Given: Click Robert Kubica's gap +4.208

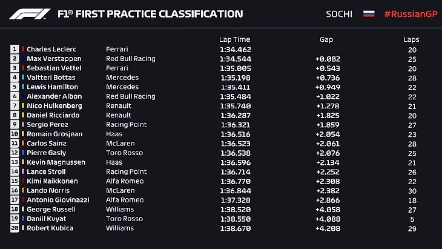Looking at the screenshot, I should pyautogui.click(x=327, y=228).
